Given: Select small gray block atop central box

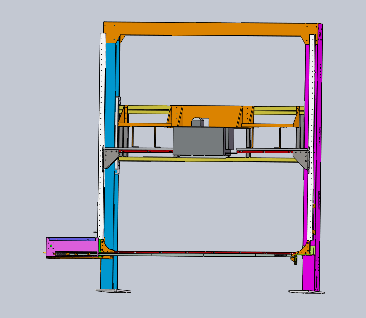Looking at the screenshot, I should [x=198, y=123].
